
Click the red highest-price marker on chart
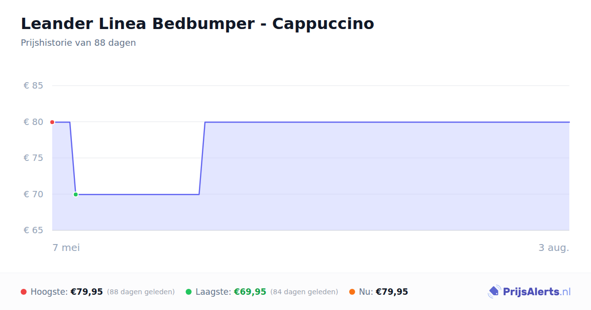tap(52, 122)
